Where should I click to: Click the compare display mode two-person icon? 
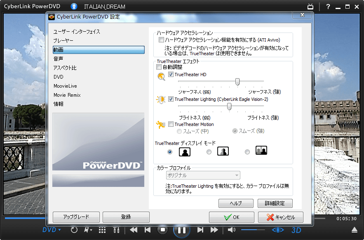click(x=261, y=150)
